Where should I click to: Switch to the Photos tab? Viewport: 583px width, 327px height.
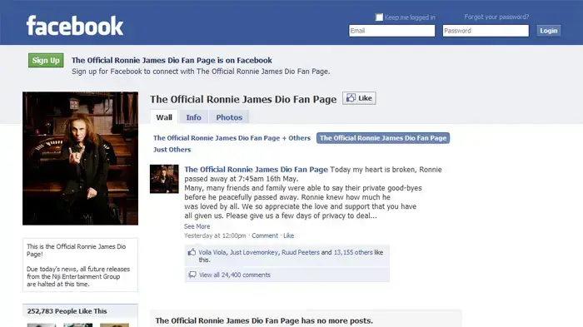point(229,117)
